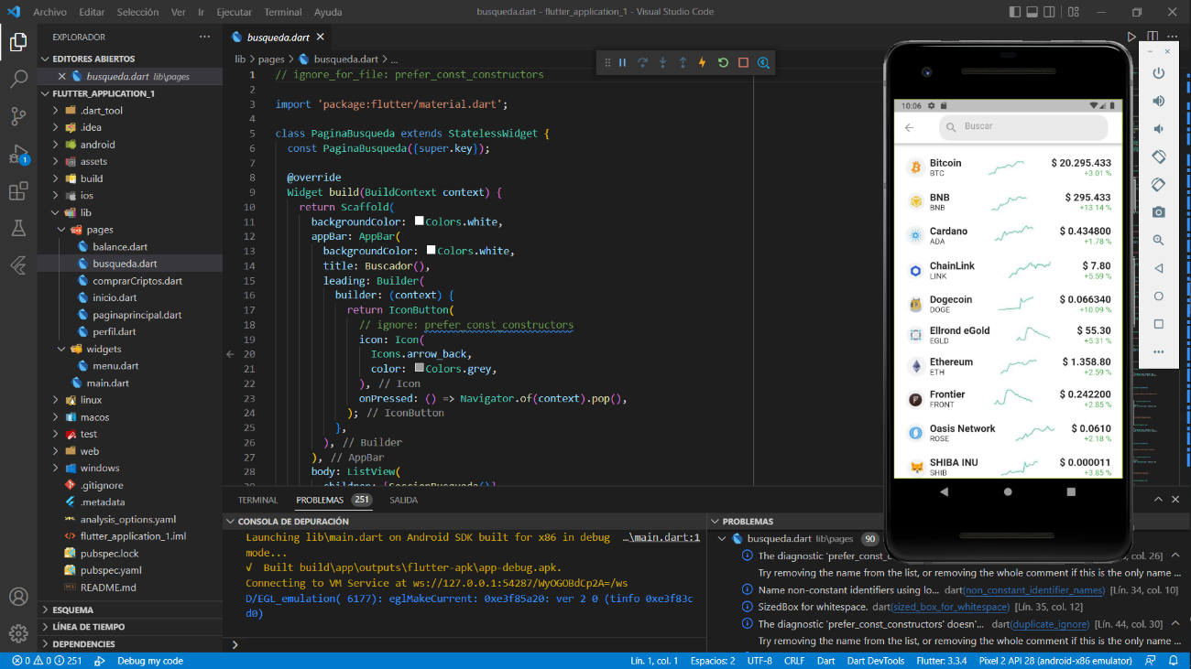1191x669 pixels.
Task: Take a screenshot with the emulator camera icon
Action: pyautogui.click(x=1158, y=211)
